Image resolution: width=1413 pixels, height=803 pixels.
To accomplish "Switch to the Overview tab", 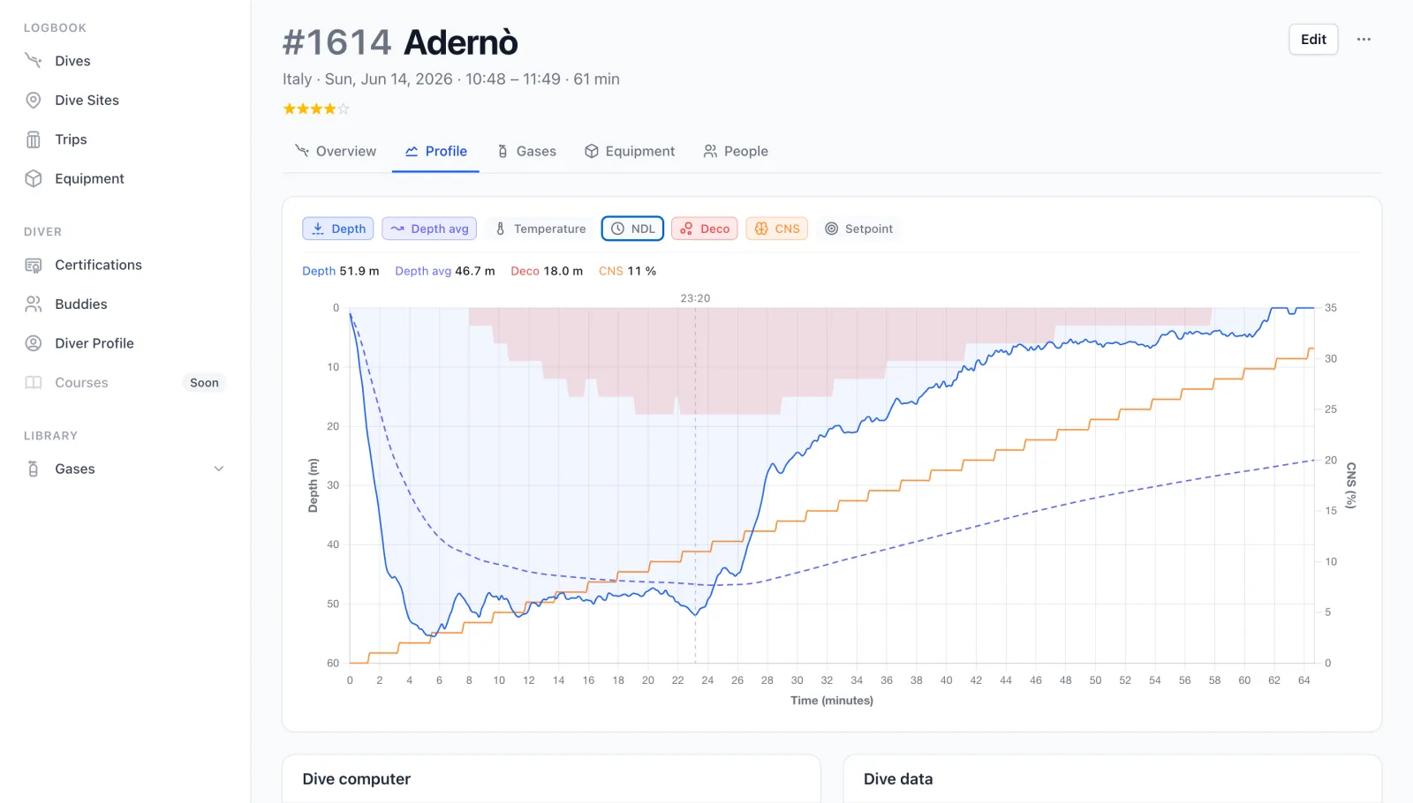I will (x=336, y=151).
